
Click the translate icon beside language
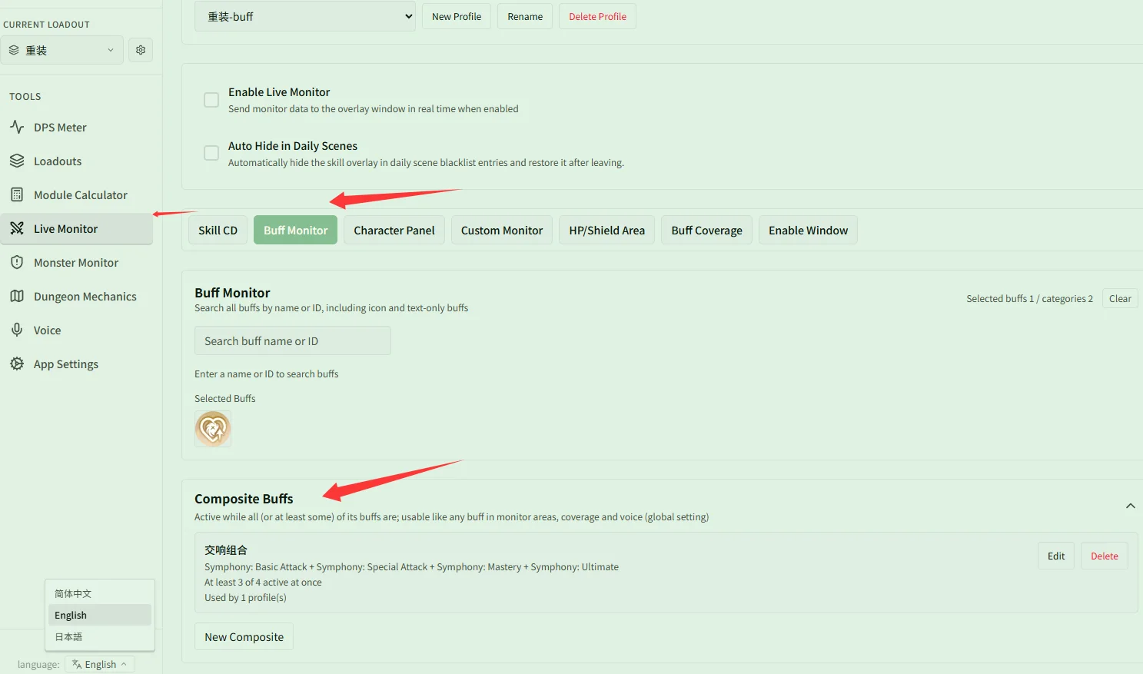point(77,664)
